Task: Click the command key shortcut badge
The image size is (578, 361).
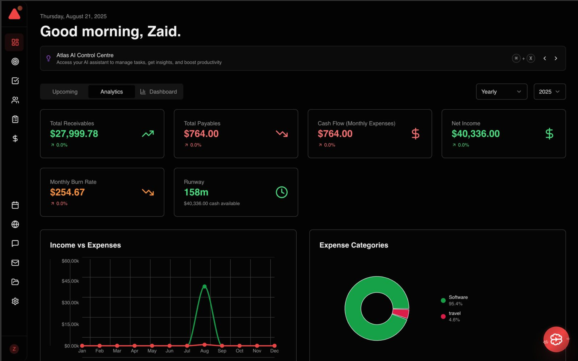Action: pos(516,58)
